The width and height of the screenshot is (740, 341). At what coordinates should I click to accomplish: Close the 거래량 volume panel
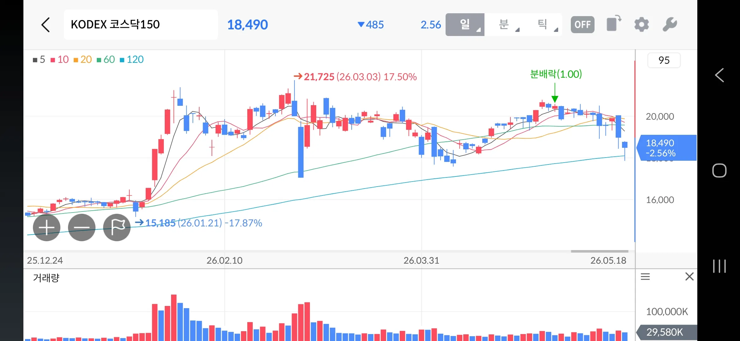(x=689, y=277)
